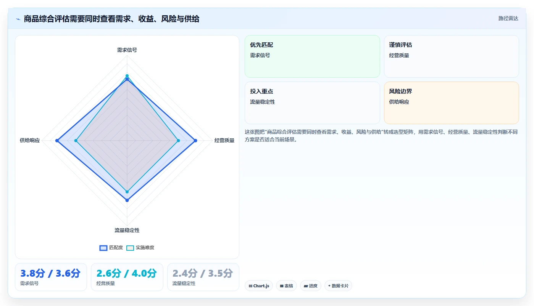Select the Chart.js tag chip

(259, 286)
